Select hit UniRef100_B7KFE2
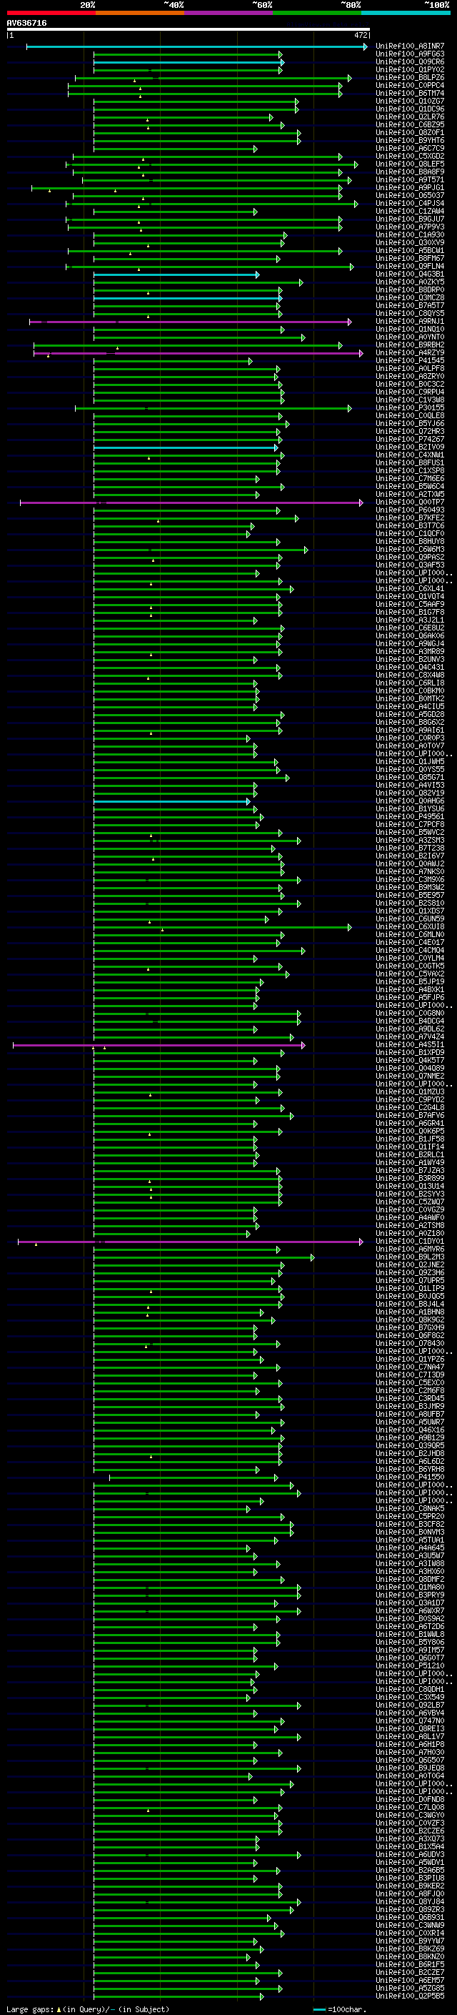This screenshot has height=2015, width=457. [410, 518]
